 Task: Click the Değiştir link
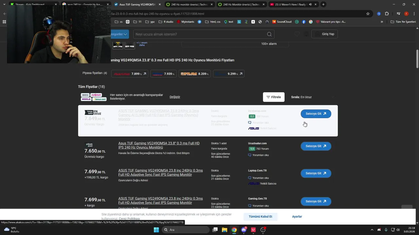175,97
